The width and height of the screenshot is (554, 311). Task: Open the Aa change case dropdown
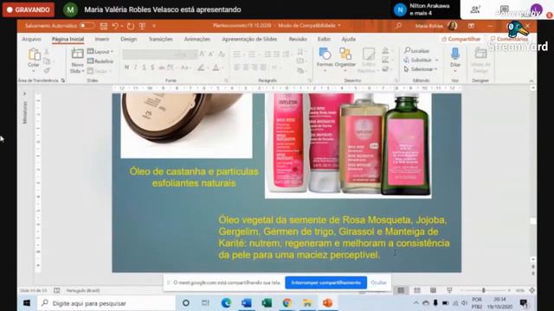[x=185, y=67]
